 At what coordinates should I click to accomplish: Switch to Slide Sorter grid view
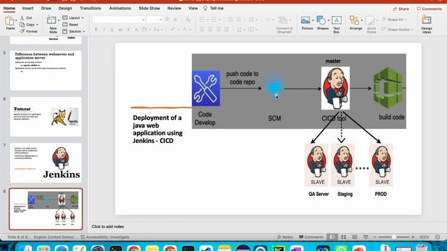[343, 237]
